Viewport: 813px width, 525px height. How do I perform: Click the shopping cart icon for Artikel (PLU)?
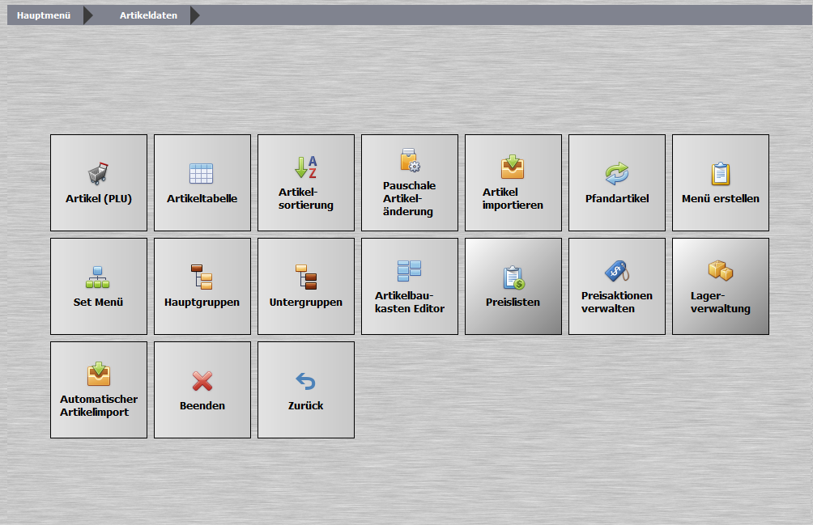click(x=98, y=173)
